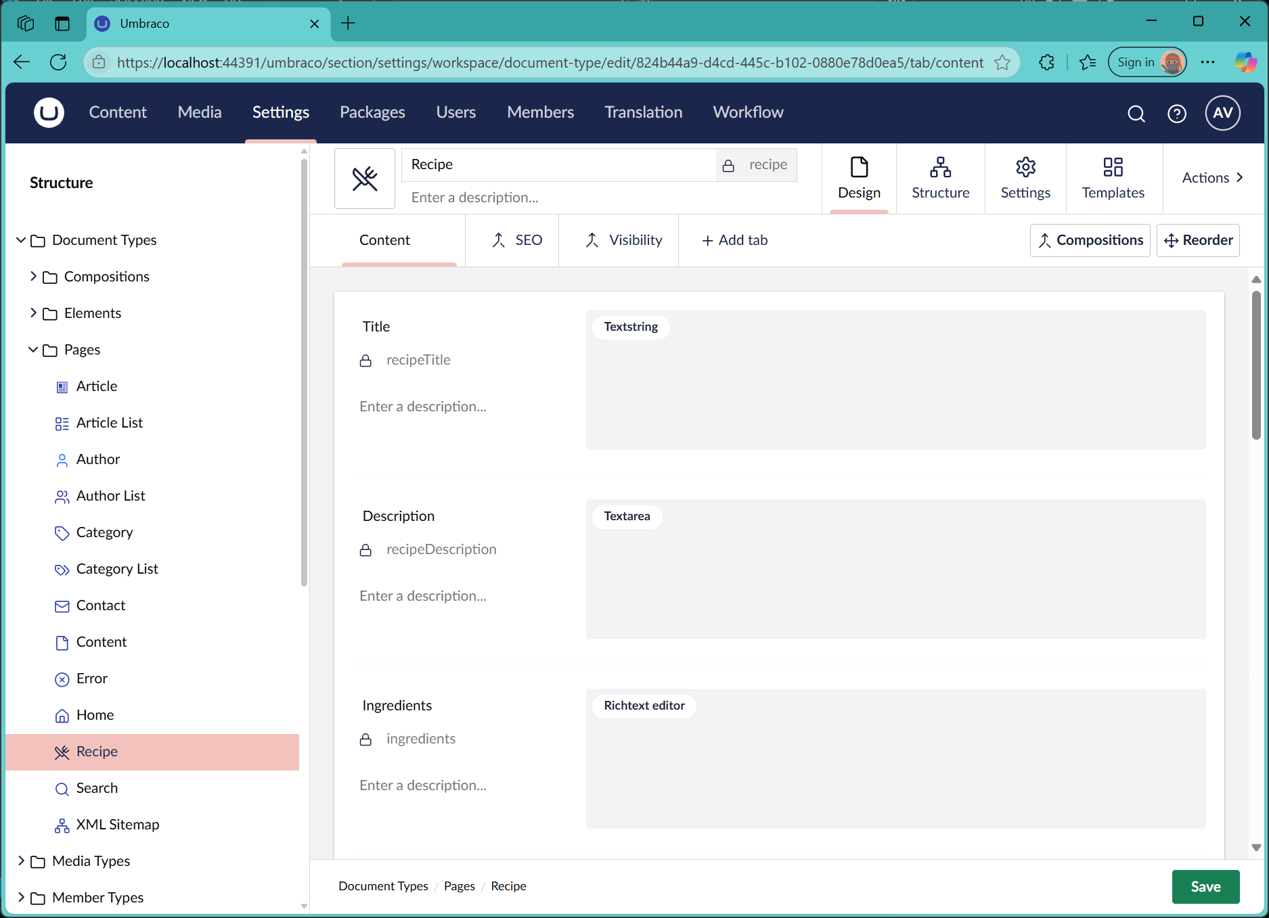The width and height of the screenshot is (1269, 918).
Task: Open the Richtext editor property
Action: point(896,758)
